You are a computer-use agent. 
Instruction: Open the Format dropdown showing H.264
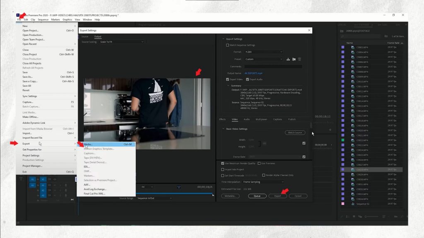(264, 52)
